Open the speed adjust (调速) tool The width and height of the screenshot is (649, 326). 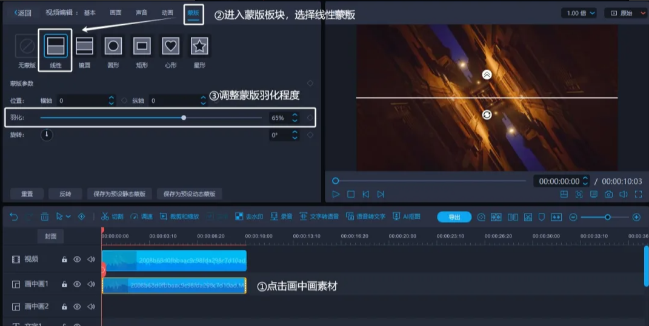pyautogui.click(x=142, y=217)
